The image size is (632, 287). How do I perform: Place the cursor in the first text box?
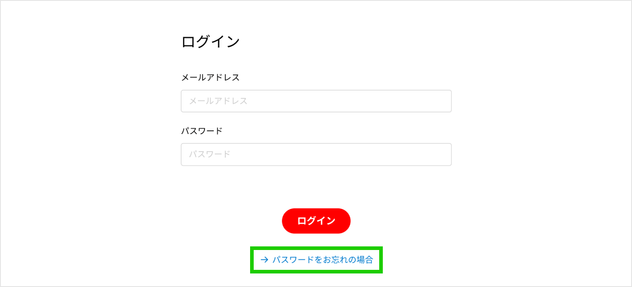click(316, 101)
